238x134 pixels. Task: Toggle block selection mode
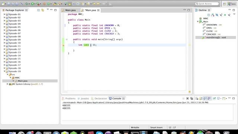tap(74, 4)
